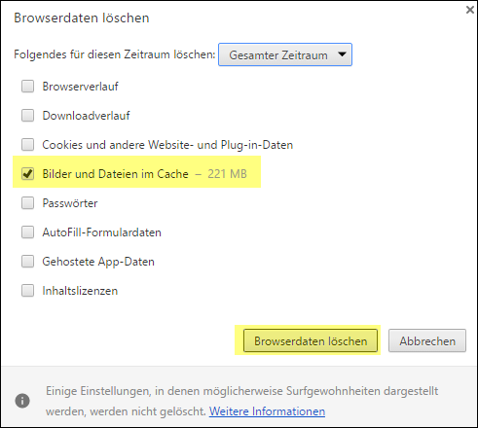
Task: Click the 'Passwörter' label text
Action: 70,203
